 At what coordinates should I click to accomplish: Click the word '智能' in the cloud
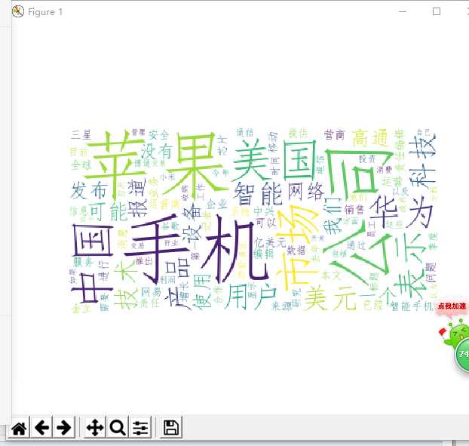[258, 194]
